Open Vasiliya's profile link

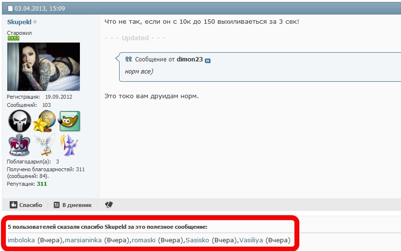point(251,240)
